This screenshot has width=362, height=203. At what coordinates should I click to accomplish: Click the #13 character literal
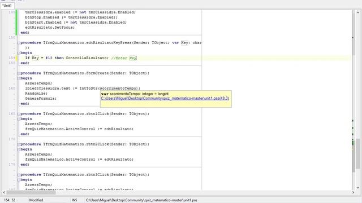click(49, 58)
